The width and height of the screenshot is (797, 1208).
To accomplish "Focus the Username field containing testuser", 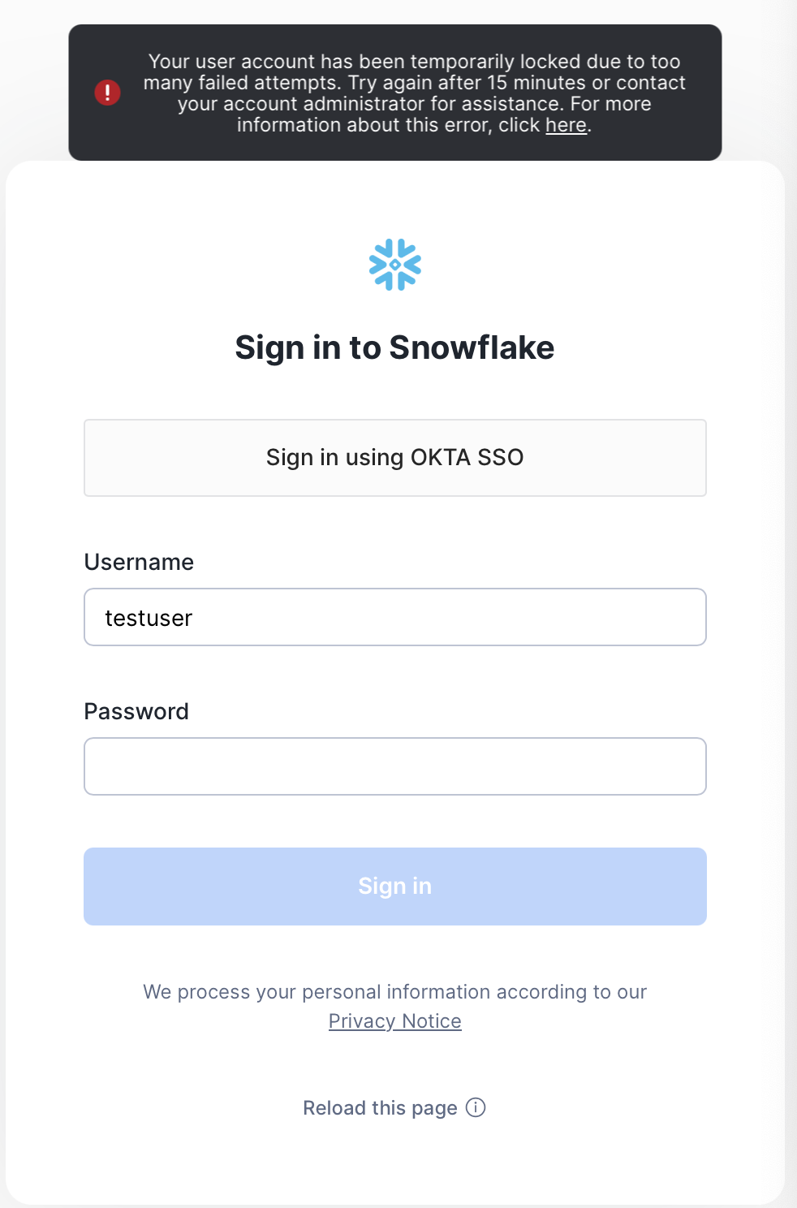I will (x=395, y=617).
